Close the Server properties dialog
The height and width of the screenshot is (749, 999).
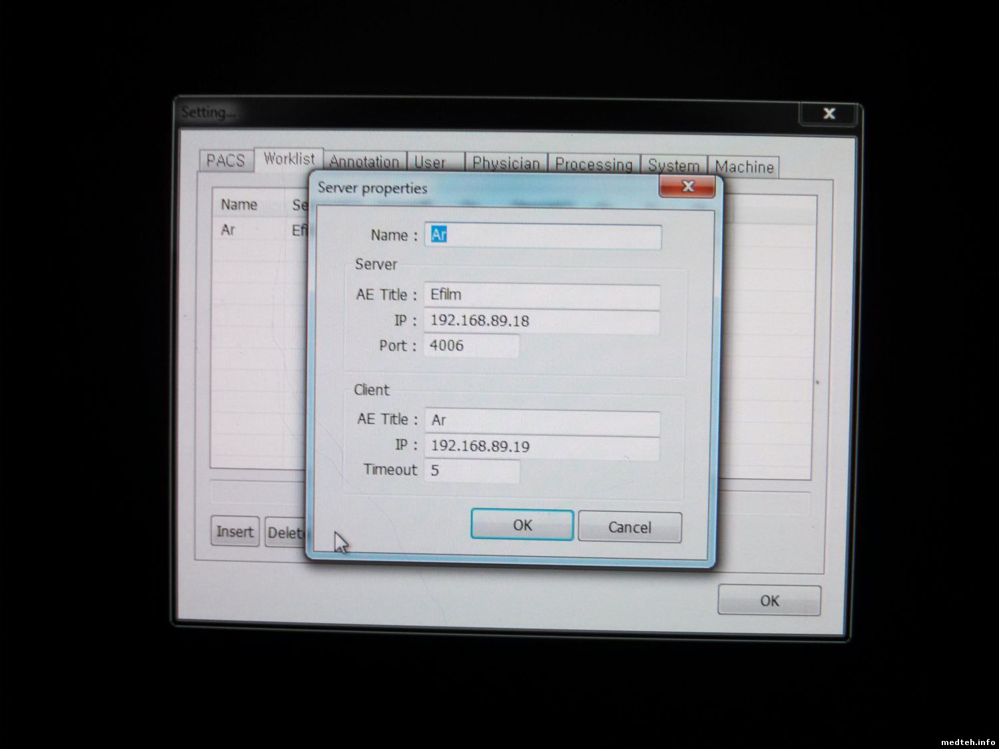(x=688, y=186)
